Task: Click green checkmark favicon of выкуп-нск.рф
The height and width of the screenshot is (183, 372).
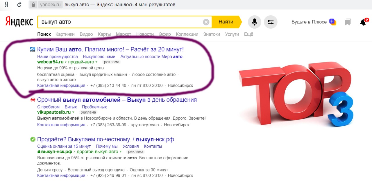Action: tap(33, 139)
